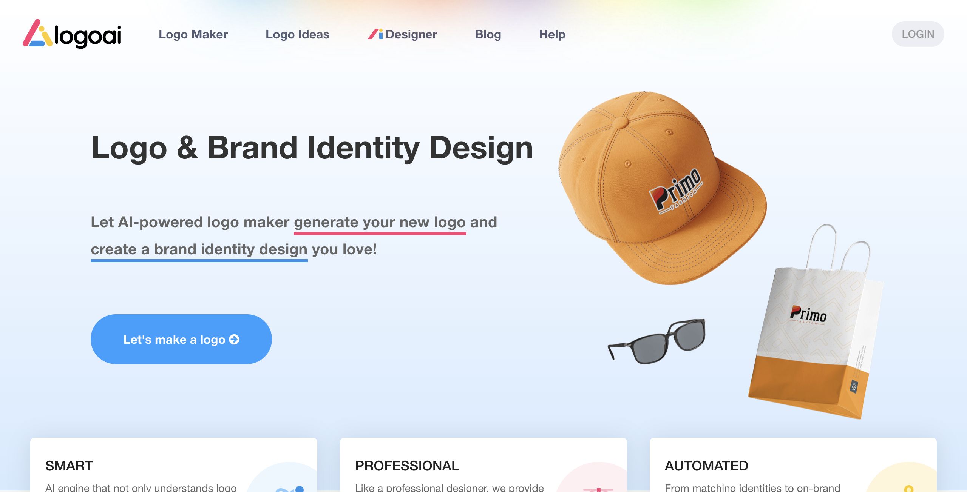
Task: Go to the Designer page
Action: click(x=402, y=34)
